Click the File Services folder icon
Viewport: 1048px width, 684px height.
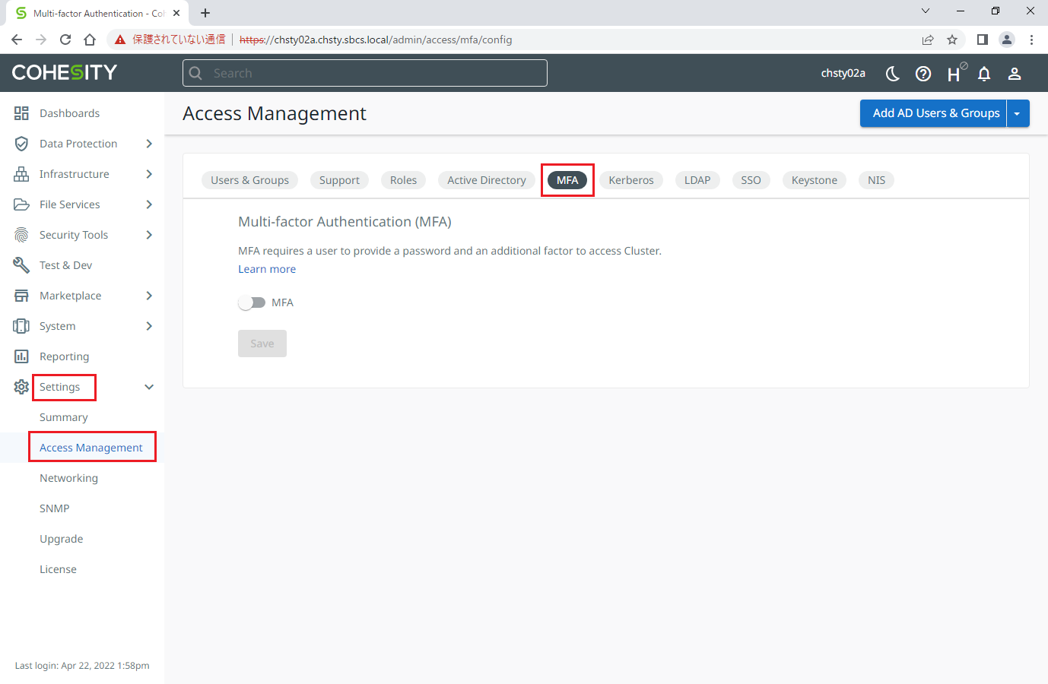tap(21, 204)
